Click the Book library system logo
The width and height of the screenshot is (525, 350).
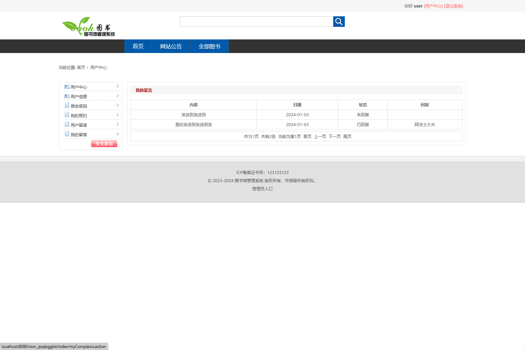click(x=88, y=27)
